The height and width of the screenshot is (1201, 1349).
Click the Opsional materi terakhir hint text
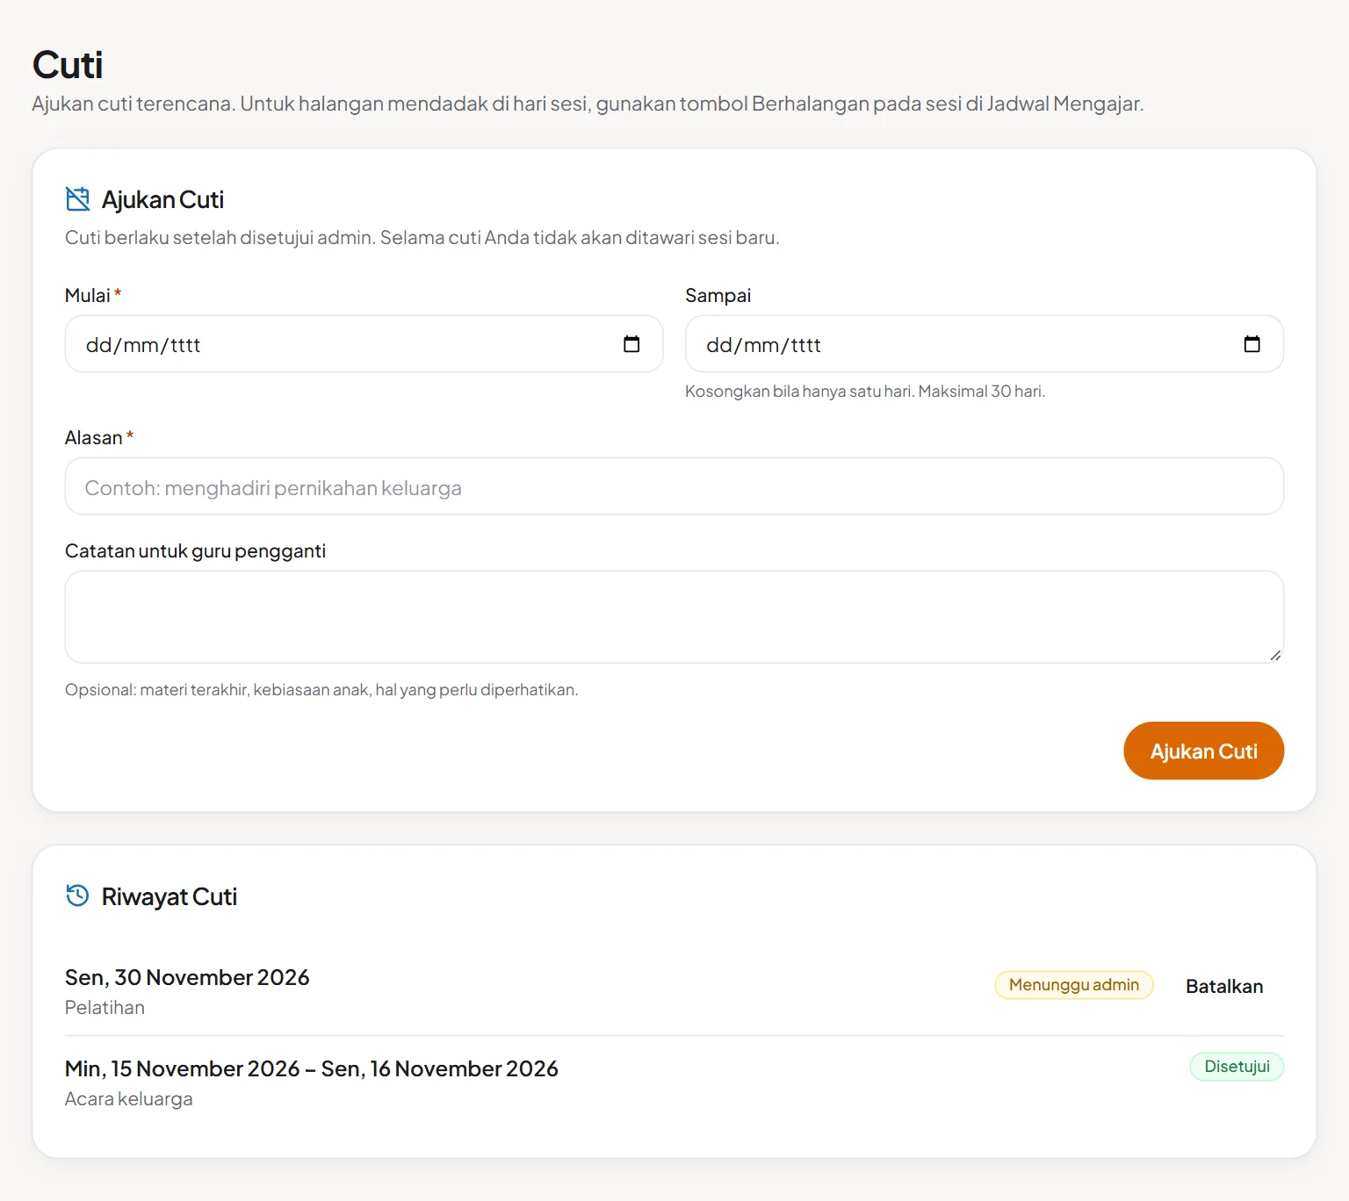(x=321, y=690)
